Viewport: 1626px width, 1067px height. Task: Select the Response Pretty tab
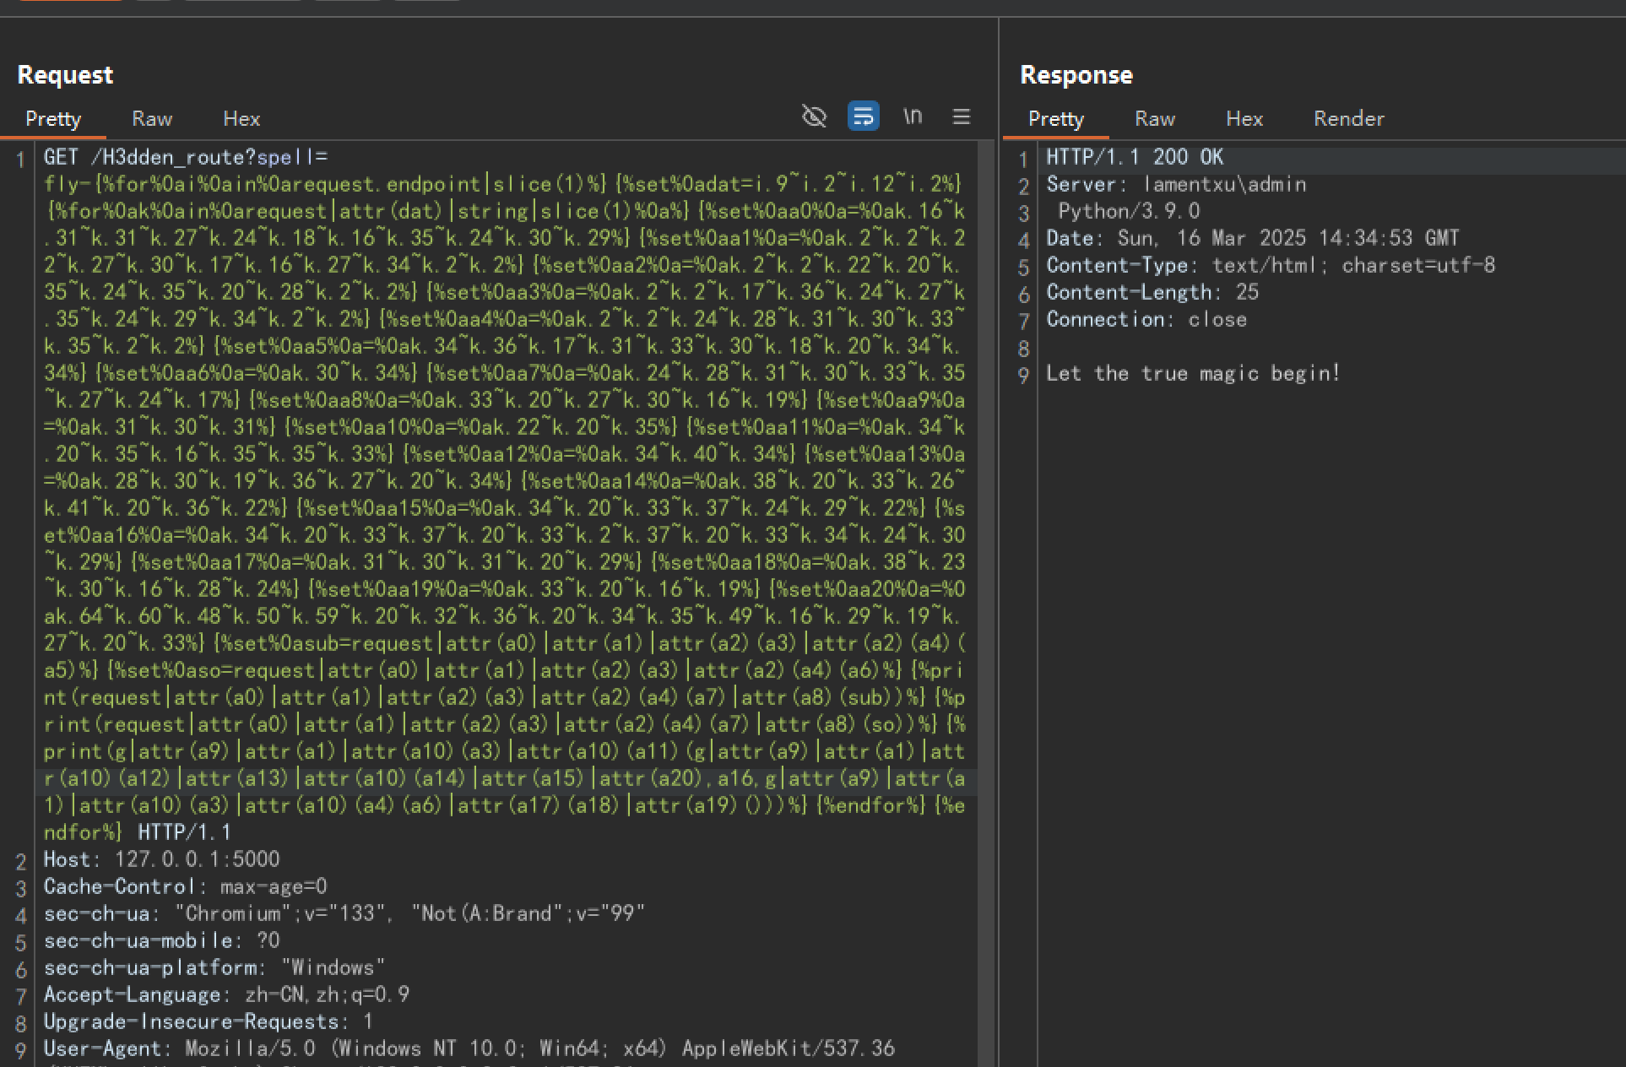pyautogui.click(x=1055, y=119)
